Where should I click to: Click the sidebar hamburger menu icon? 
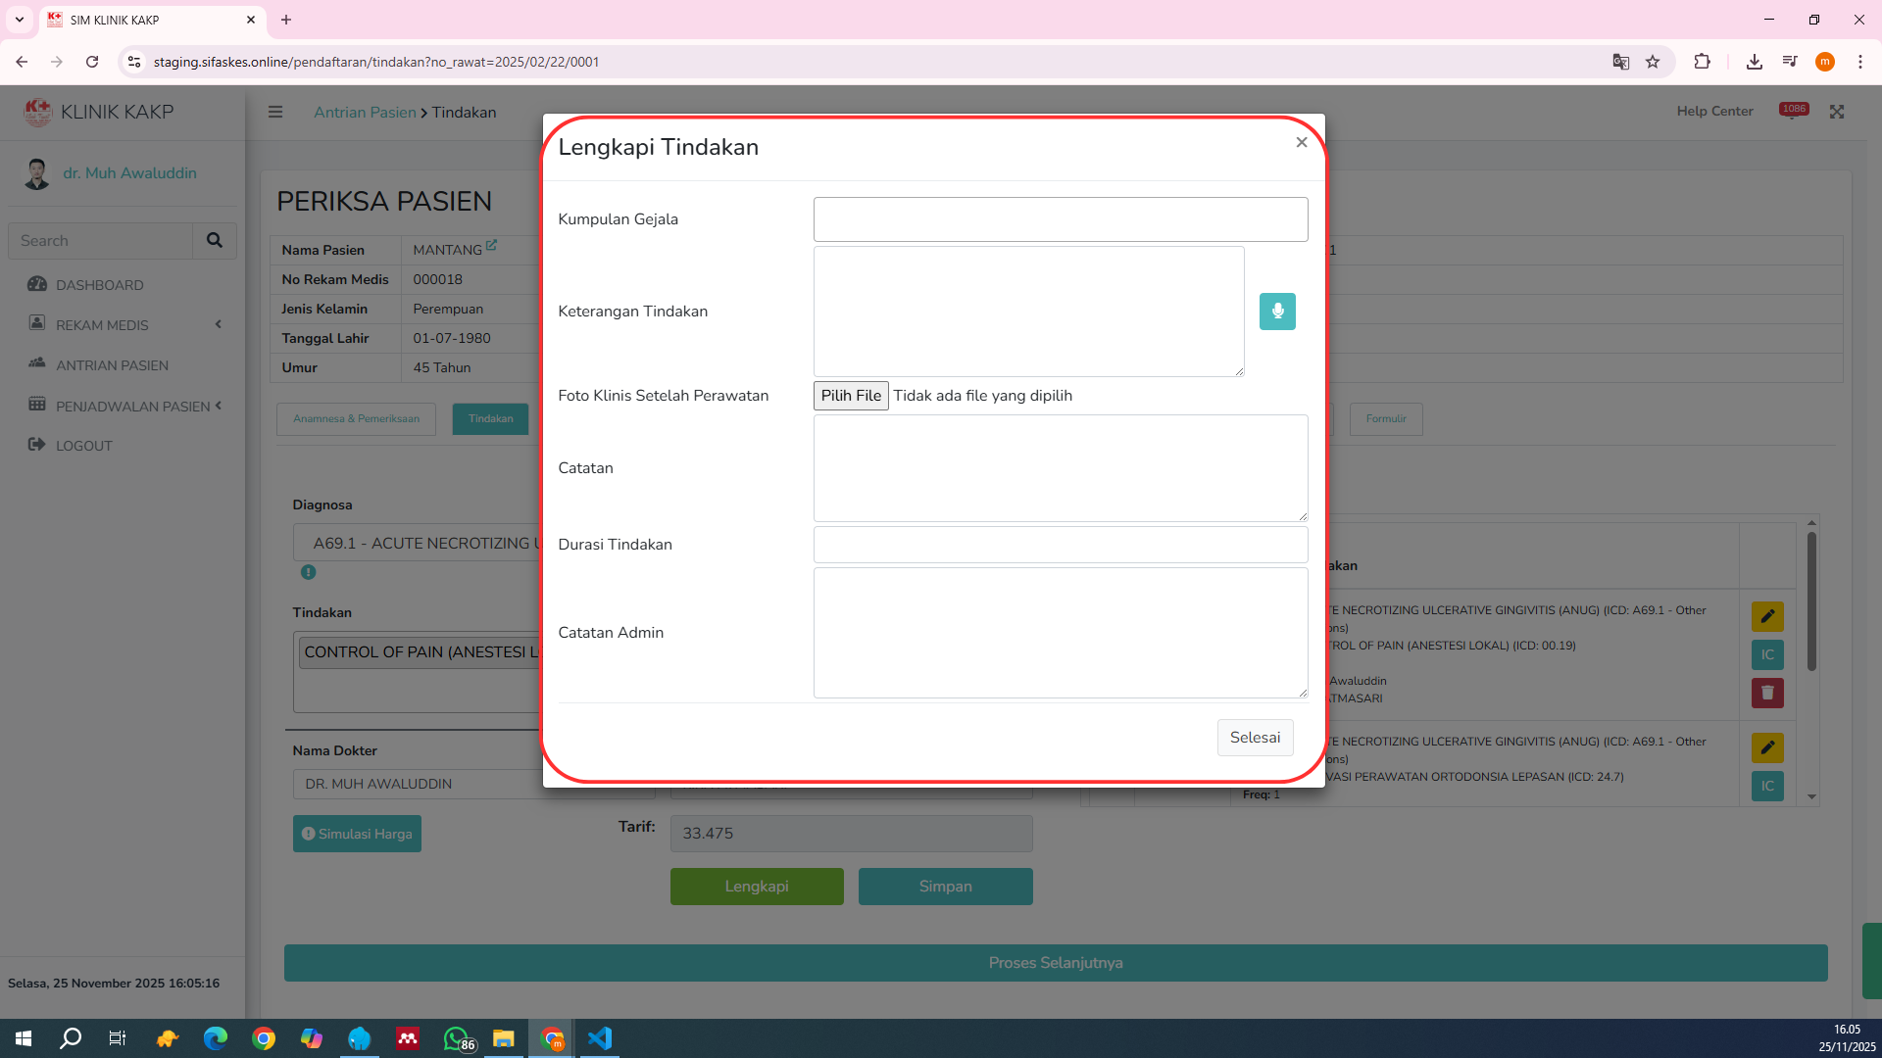tap(275, 112)
